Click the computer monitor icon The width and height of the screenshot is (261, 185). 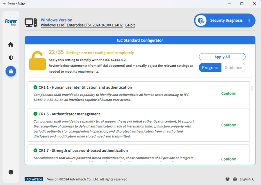coord(31,22)
